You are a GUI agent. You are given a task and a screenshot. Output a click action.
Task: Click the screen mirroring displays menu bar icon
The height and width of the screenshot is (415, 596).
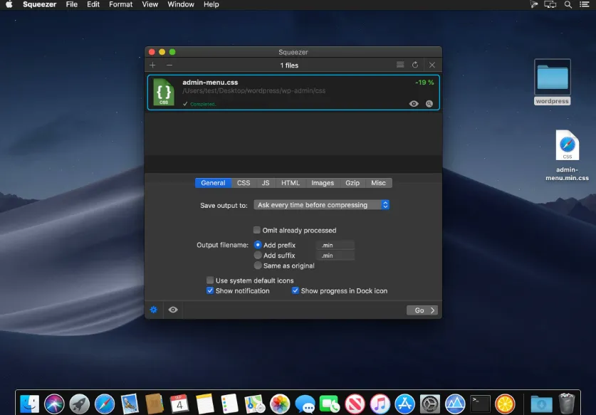tap(550, 4)
